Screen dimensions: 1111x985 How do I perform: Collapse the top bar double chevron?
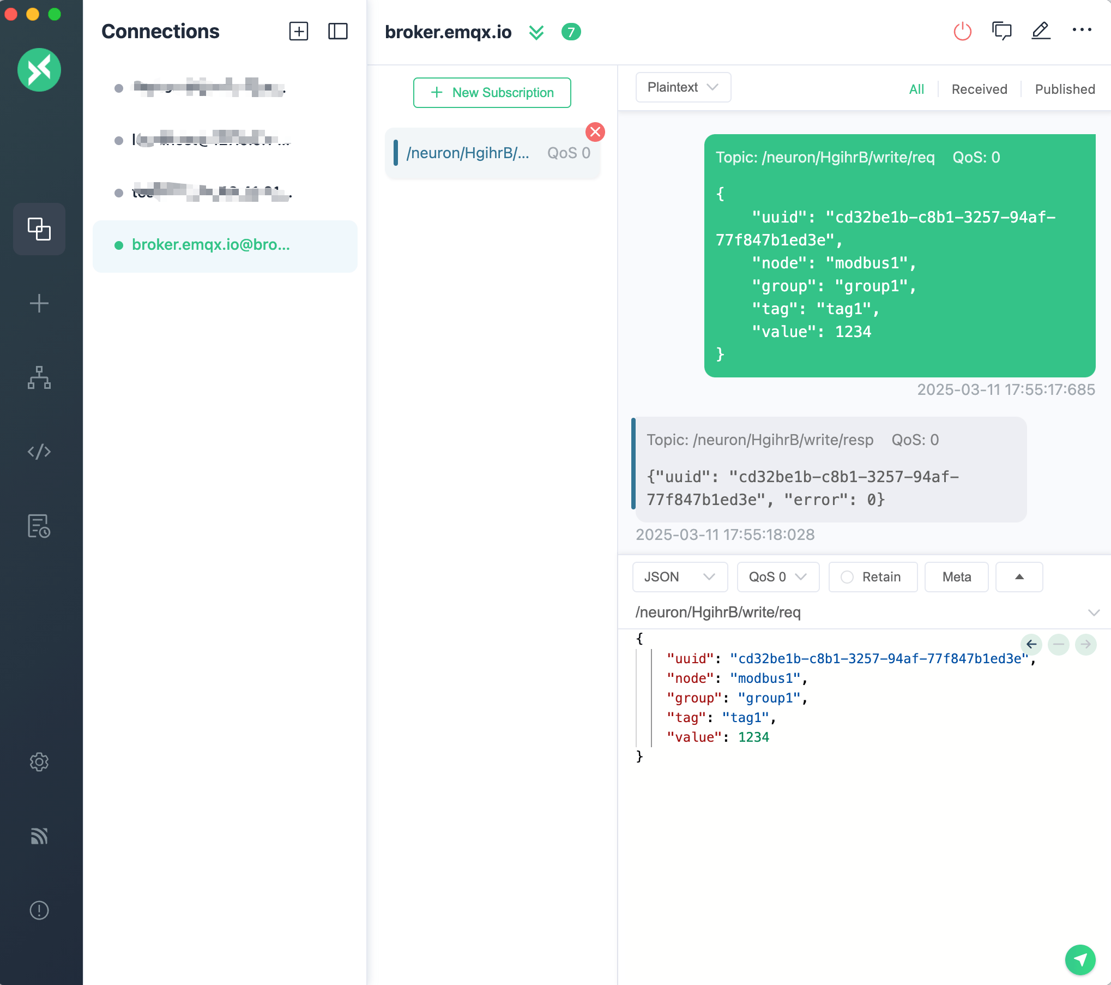pyautogui.click(x=536, y=33)
